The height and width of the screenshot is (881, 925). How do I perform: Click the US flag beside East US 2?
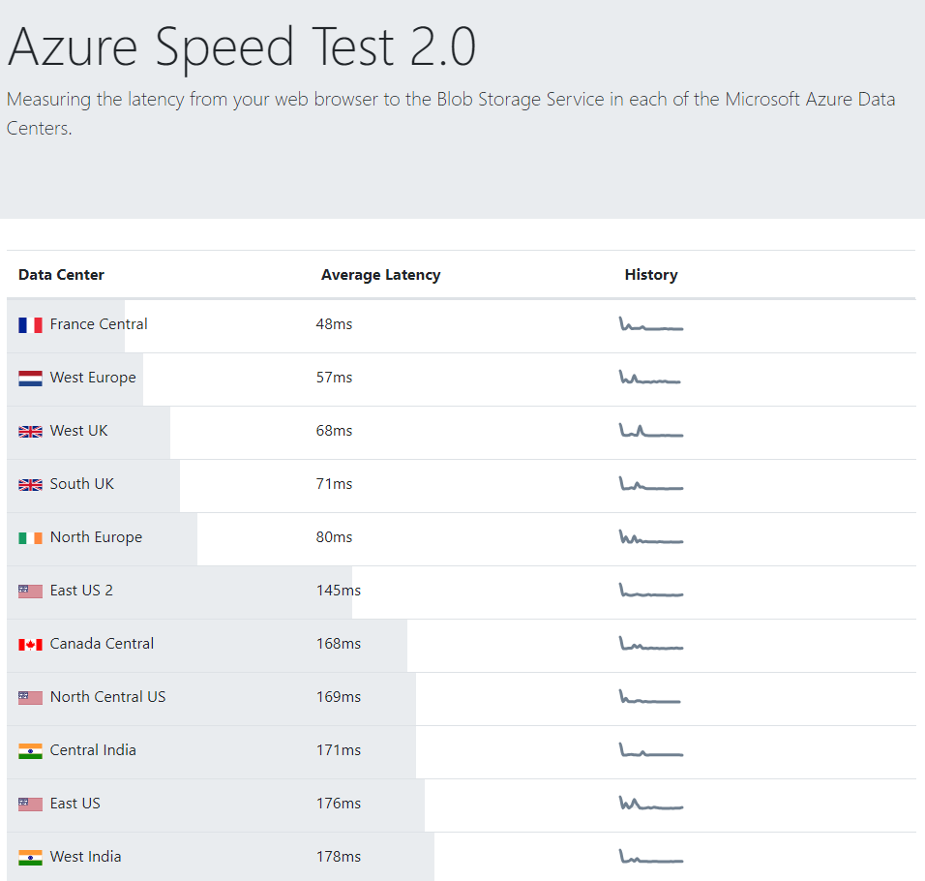tap(30, 592)
